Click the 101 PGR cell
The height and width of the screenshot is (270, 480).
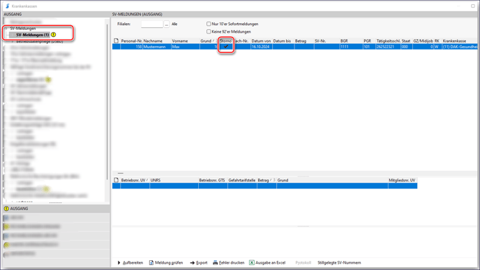pos(369,47)
